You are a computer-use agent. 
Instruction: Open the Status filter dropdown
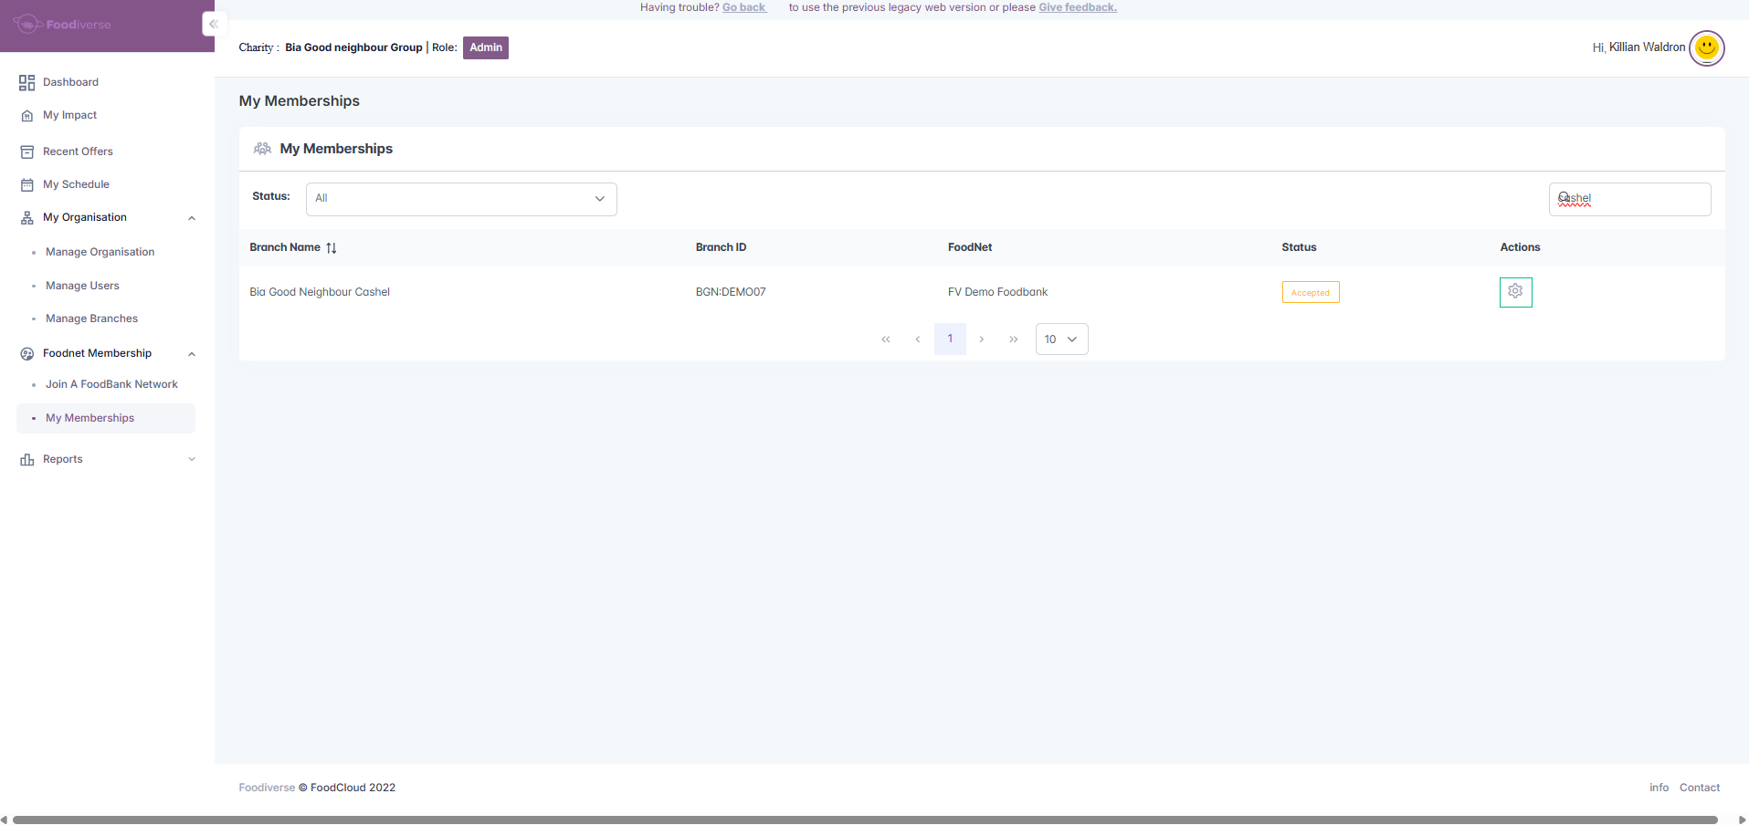click(x=461, y=199)
